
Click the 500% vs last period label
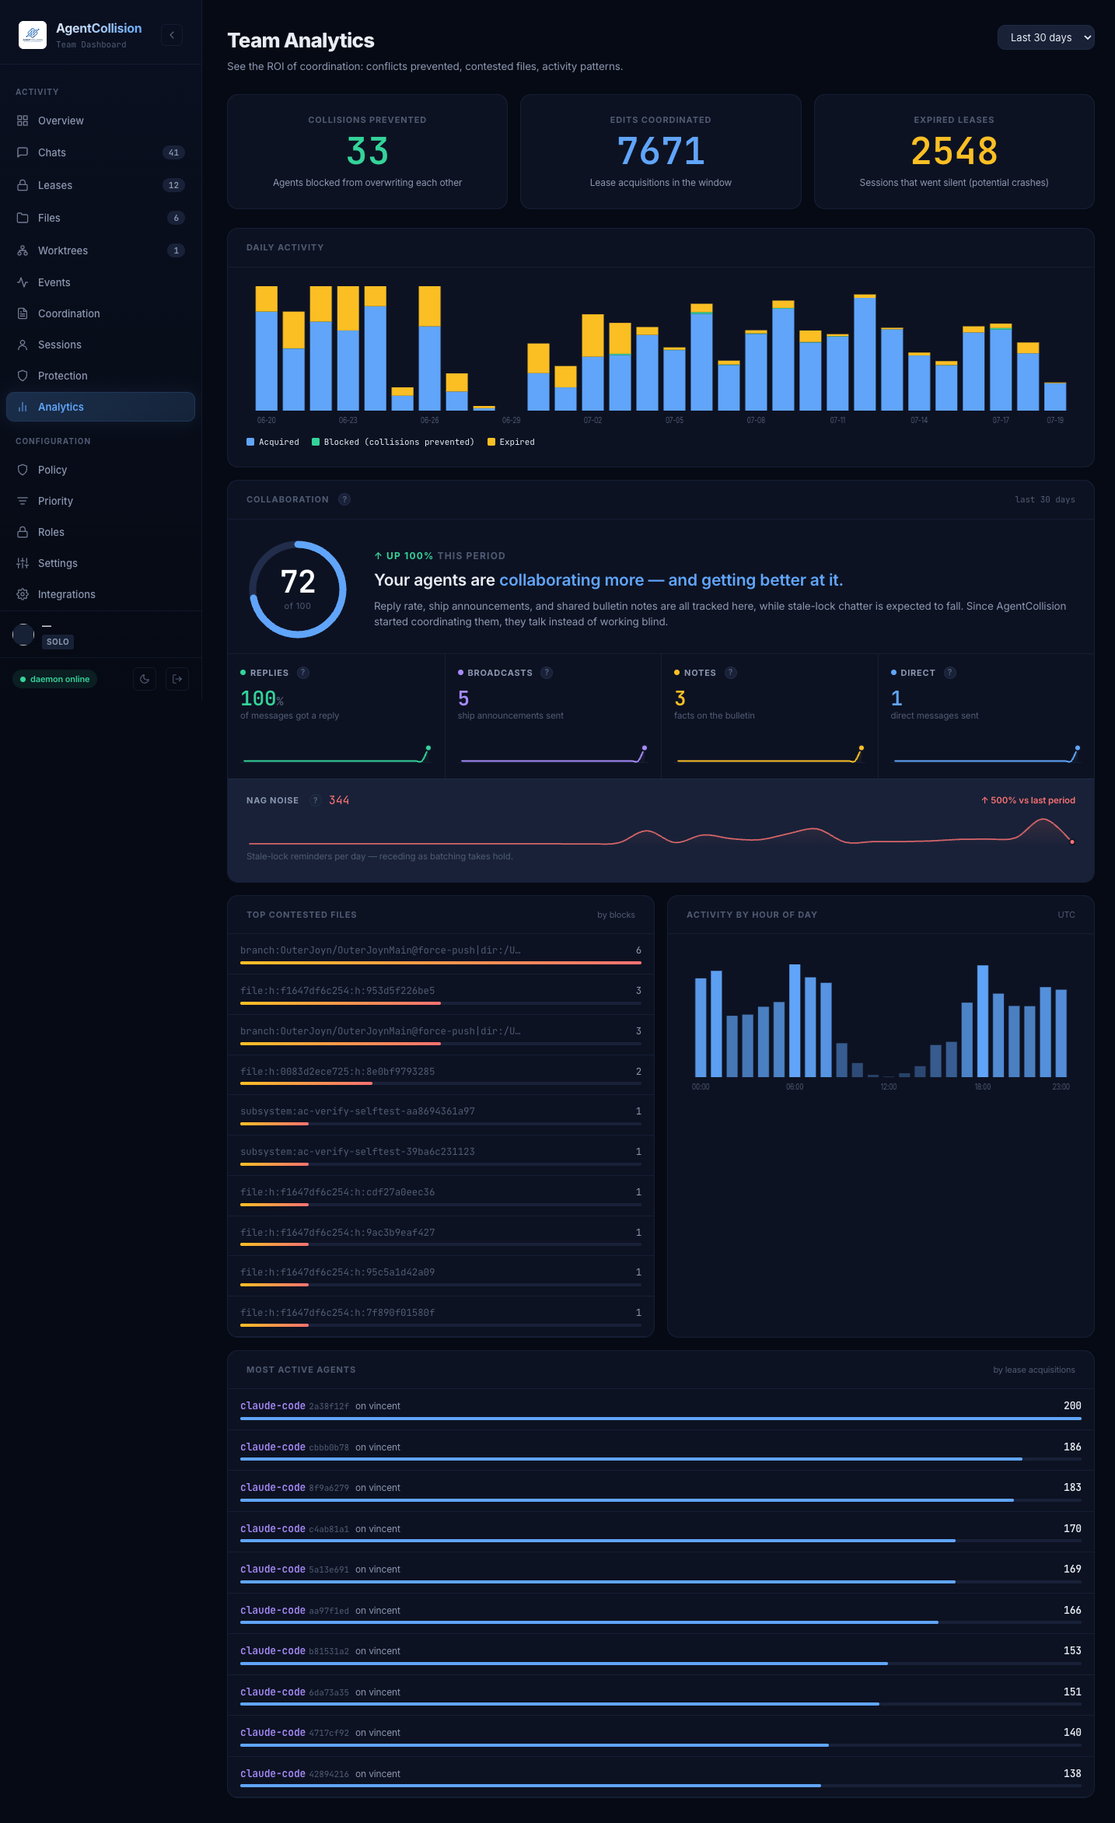tap(1028, 800)
